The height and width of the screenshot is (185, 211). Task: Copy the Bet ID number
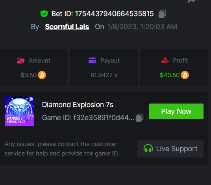click(x=162, y=14)
